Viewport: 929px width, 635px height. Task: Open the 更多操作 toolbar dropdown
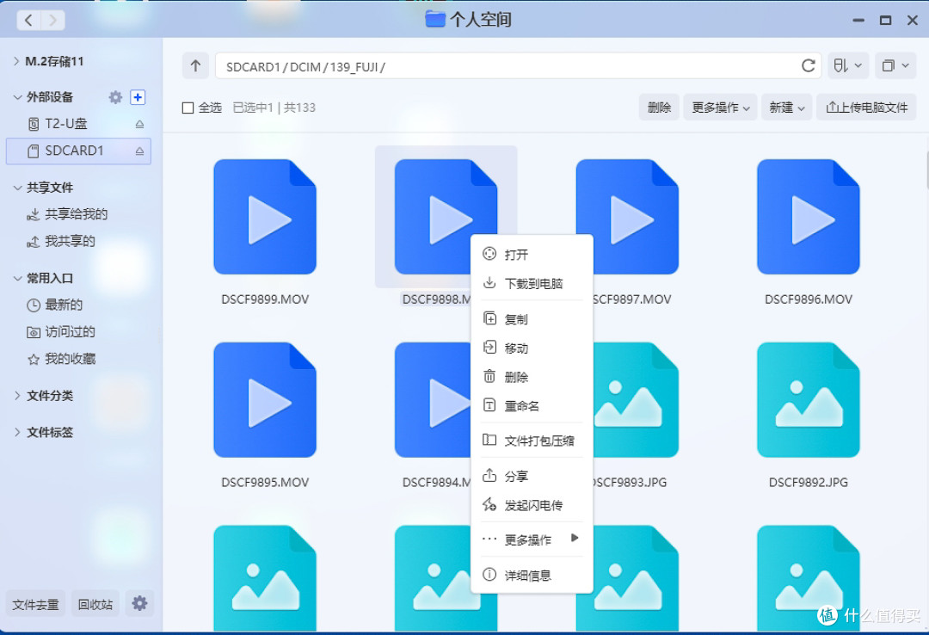[721, 108]
